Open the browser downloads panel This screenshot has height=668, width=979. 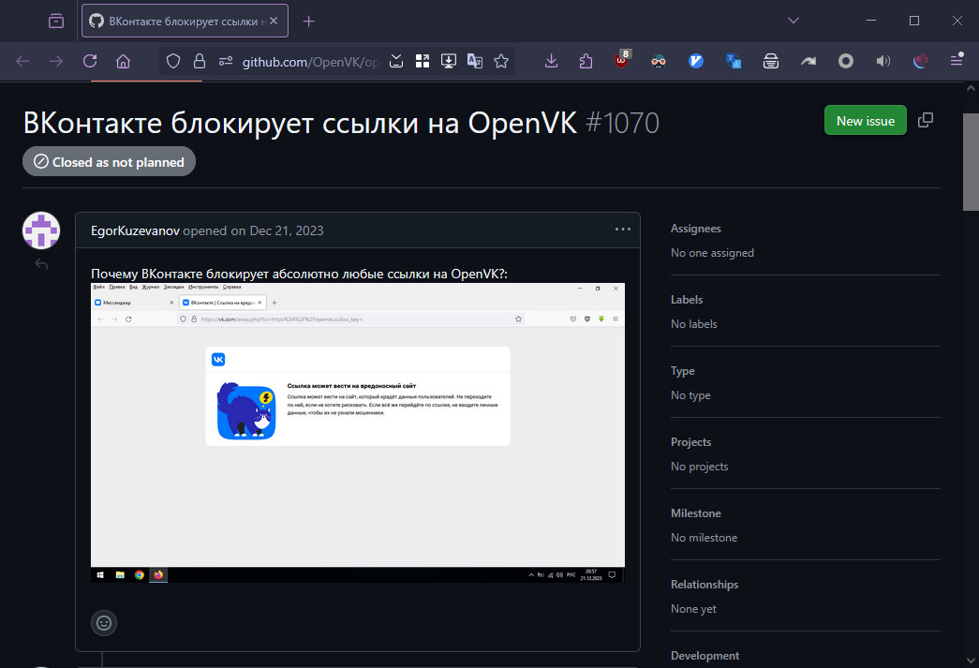tap(551, 61)
